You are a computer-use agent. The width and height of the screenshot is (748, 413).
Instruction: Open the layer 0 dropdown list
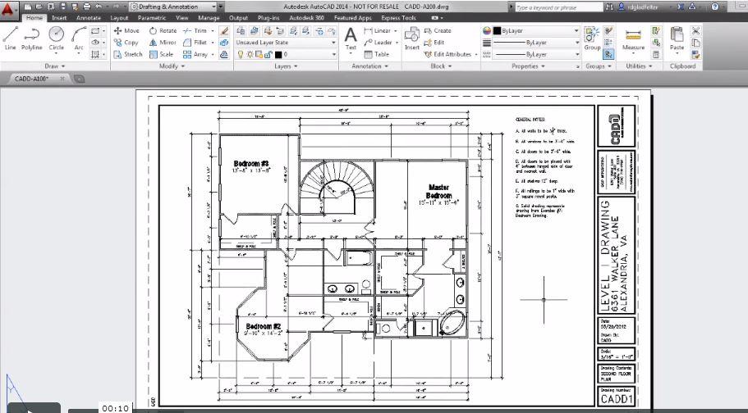pos(286,55)
